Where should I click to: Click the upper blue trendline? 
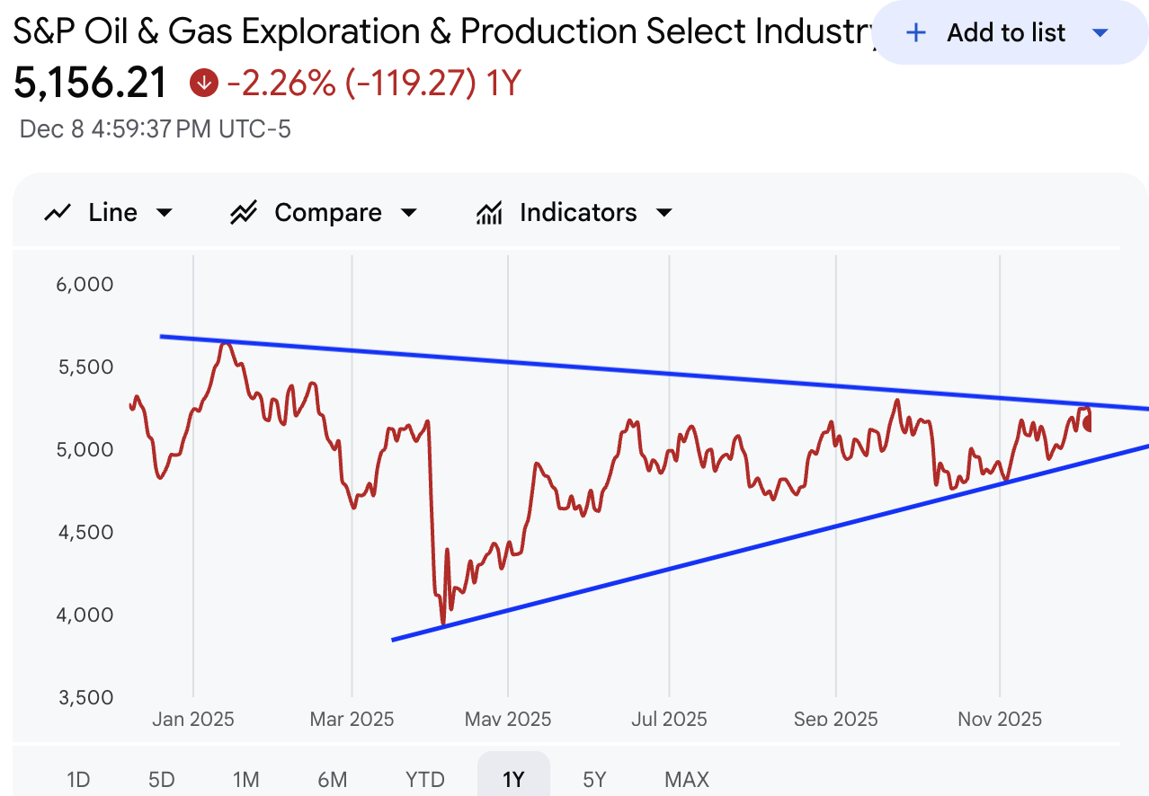tap(629, 370)
